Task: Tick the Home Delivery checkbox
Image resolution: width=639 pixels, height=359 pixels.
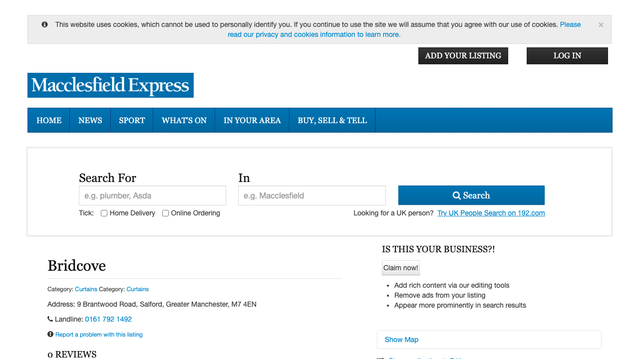Action: (x=104, y=213)
